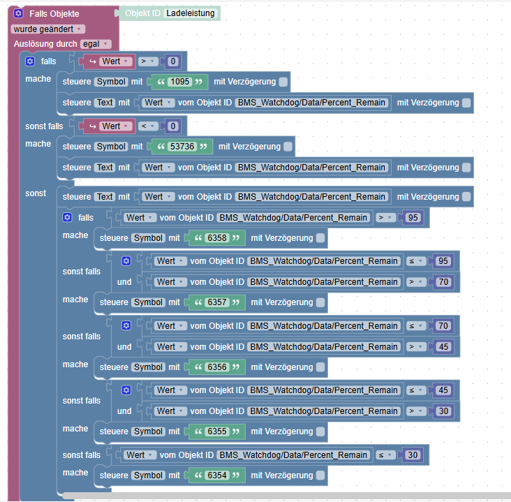Viewport: 511px width, 502px height.
Task: Tick mit Verzögerung for Symbol 6354
Action: coord(320,475)
